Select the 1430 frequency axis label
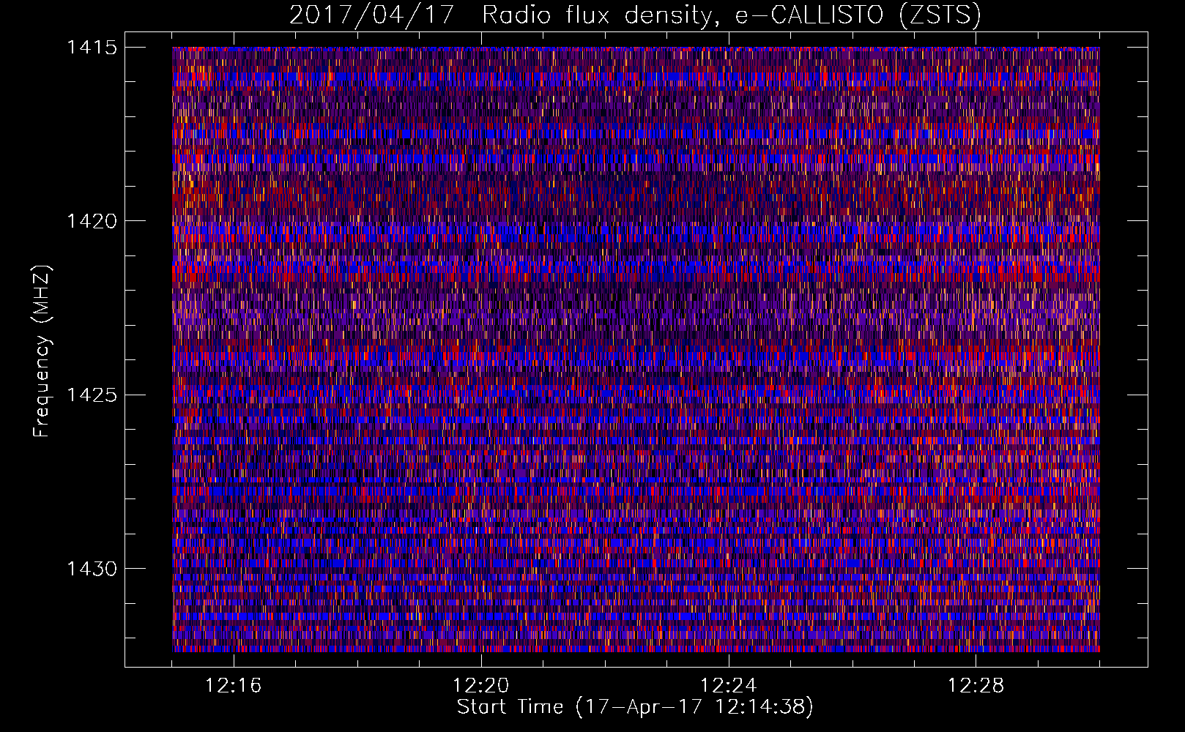Viewport: 1185px width, 732px height. coord(92,569)
